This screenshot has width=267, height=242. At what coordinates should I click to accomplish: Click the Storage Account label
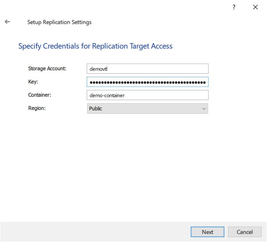(x=47, y=69)
